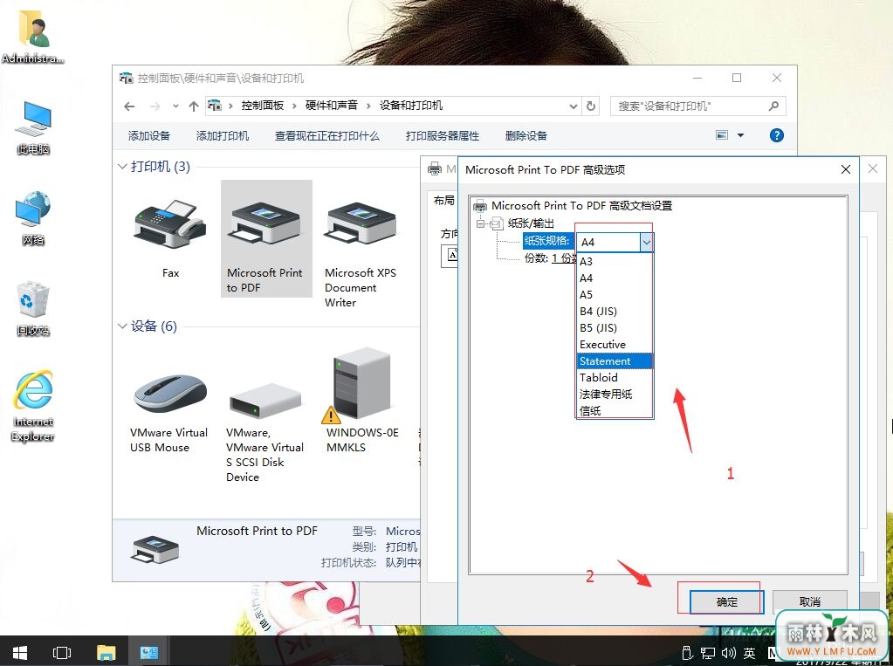Viewport: 893px width, 666px height.
Task: Choose Statement paper size
Action: tap(615, 360)
